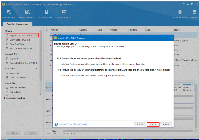Open Space Analyzer tool
199x140 pixels.
coord(64,14)
